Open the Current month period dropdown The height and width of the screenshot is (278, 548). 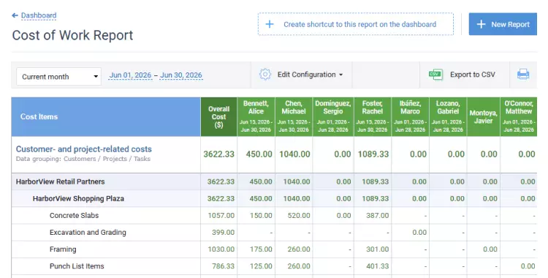click(58, 77)
